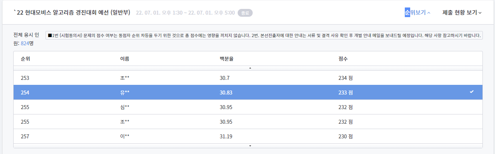Click score 230 점 cell
Screen dimensions: 495x154
tap(345, 136)
